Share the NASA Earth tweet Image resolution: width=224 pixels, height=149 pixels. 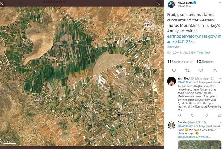(215, 70)
